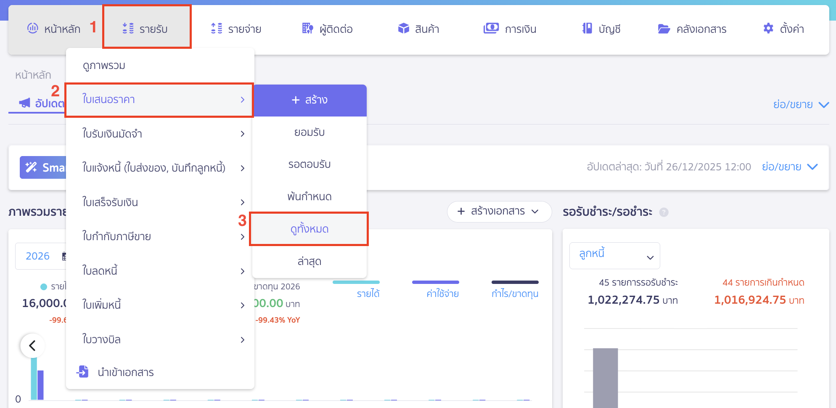
Task: Click the หน้าหลัก home chart icon
Action: coord(33,29)
